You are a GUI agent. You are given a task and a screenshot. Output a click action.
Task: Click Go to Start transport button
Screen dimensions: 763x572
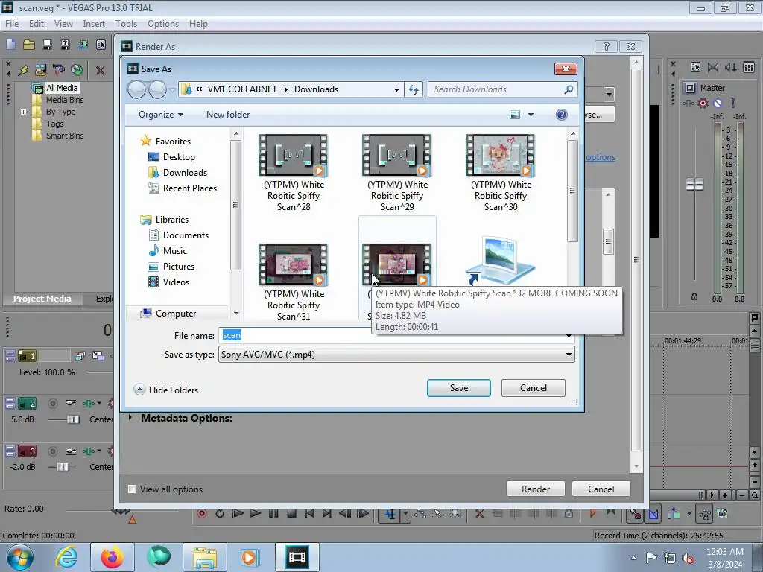pyautogui.click(x=309, y=514)
